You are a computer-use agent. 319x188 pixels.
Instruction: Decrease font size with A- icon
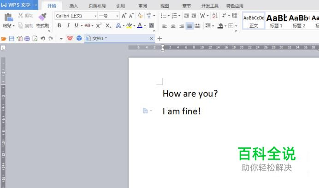131,16
